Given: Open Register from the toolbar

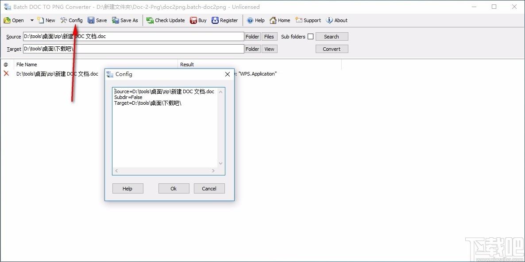Looking at the screenshot, I should (225, 20).
